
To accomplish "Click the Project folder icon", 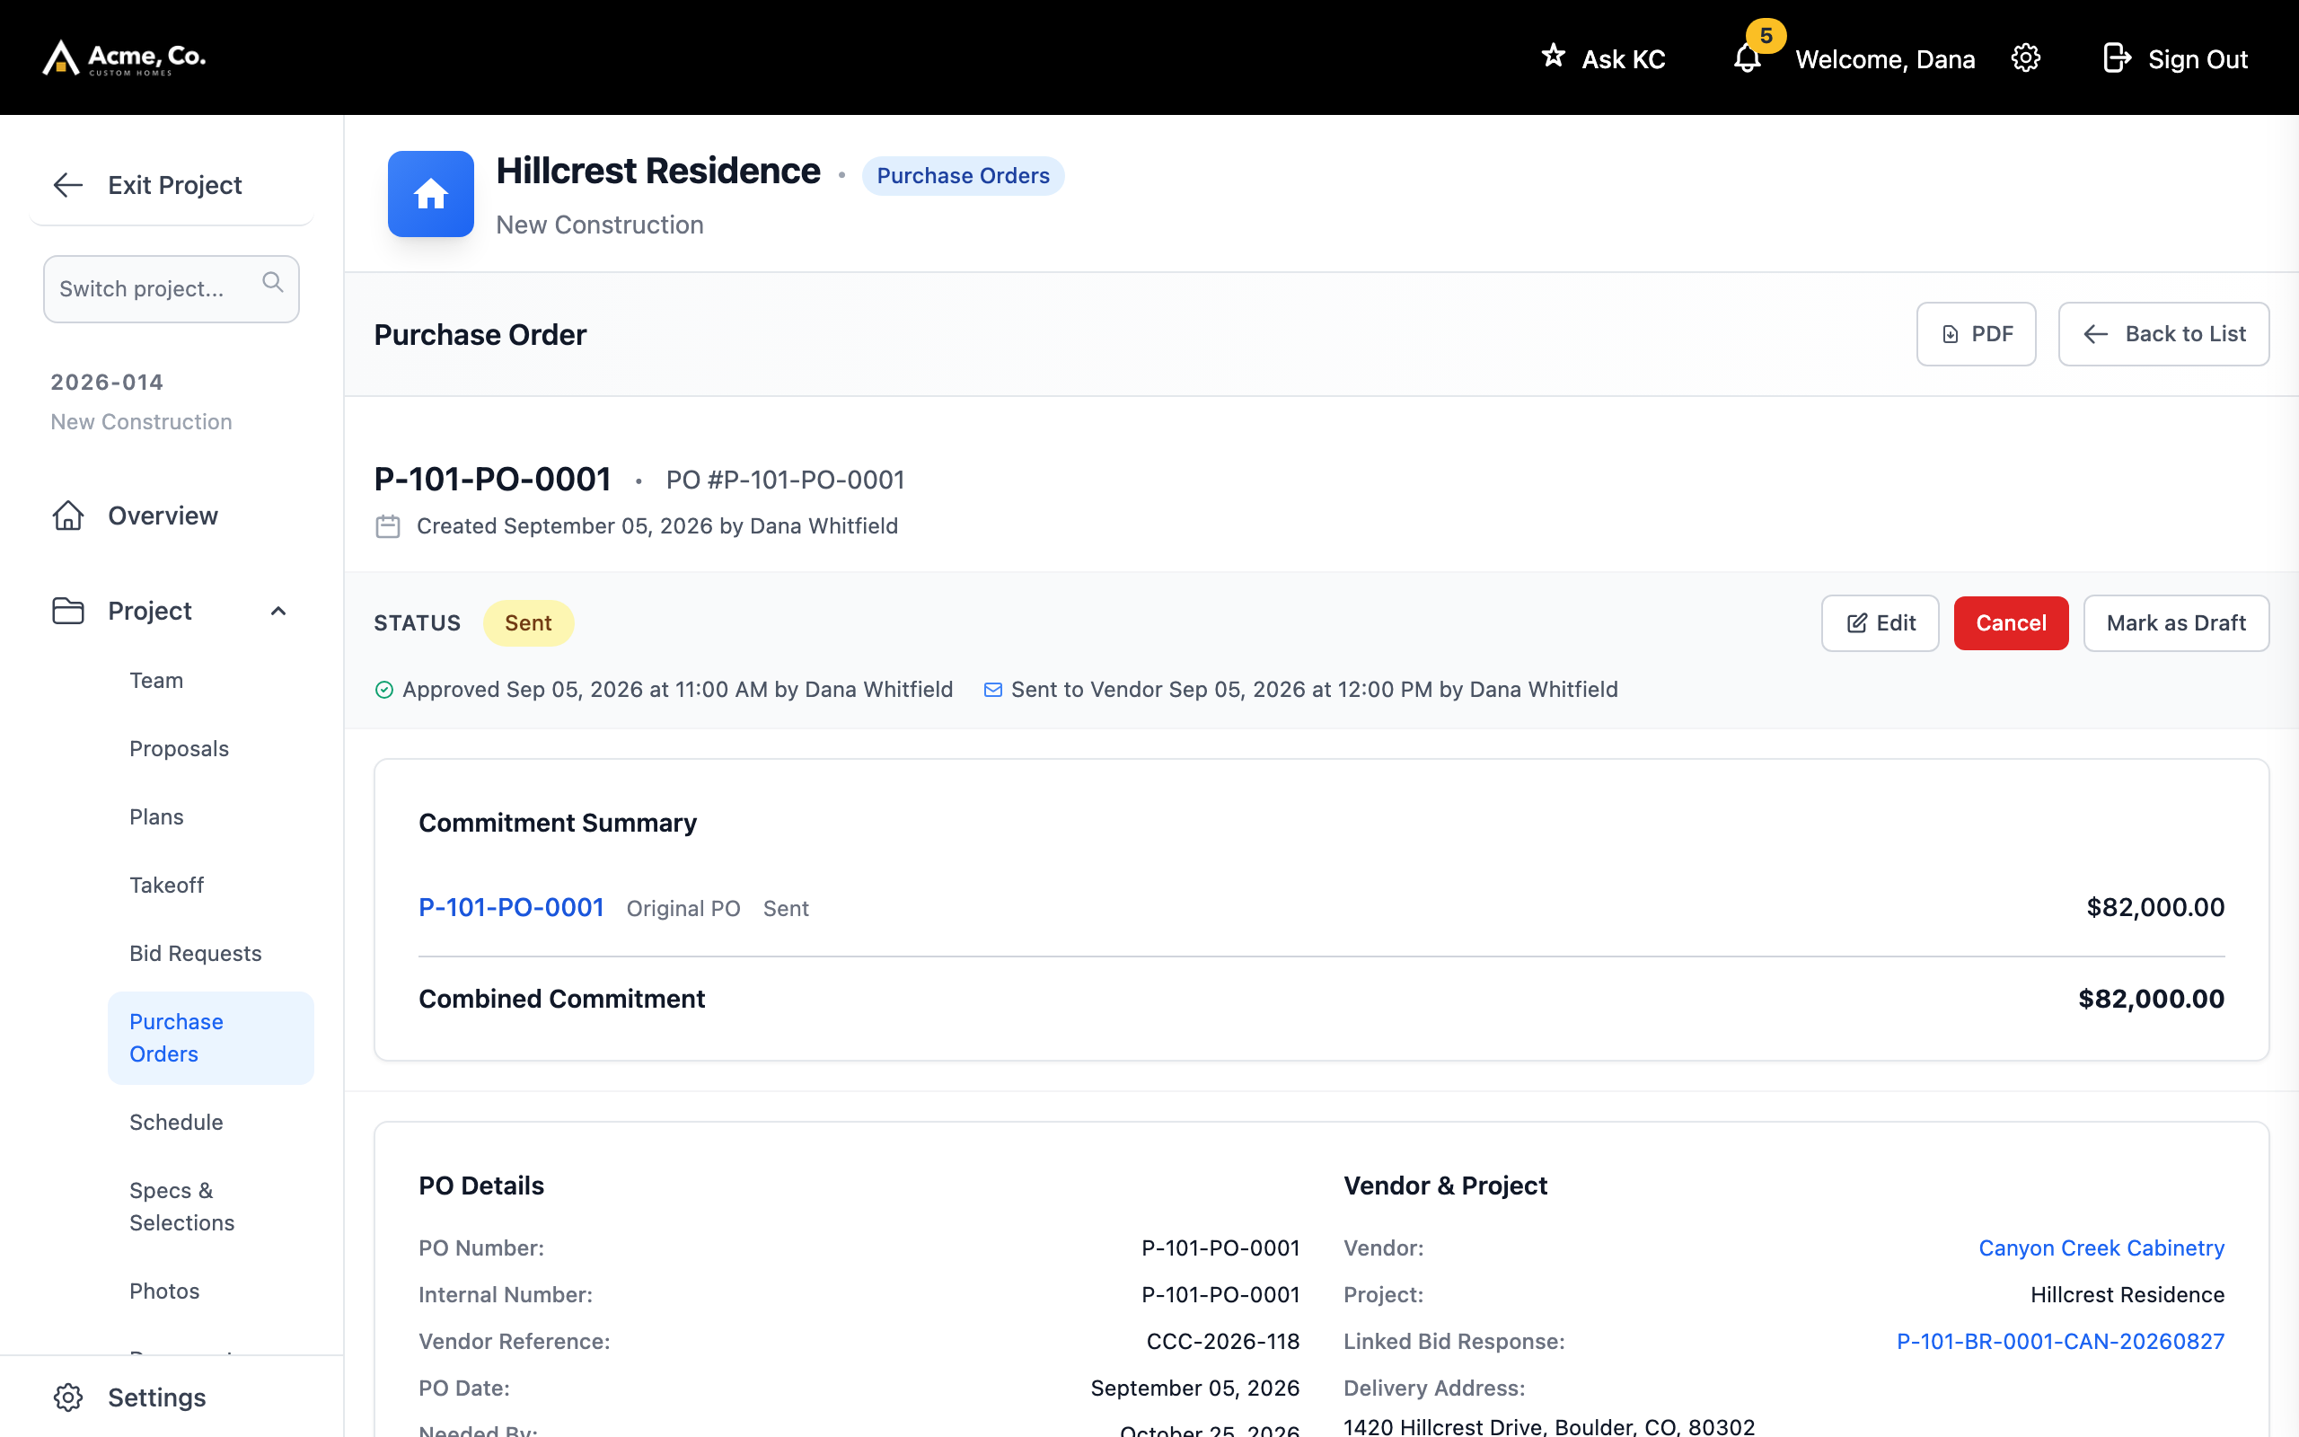I will coord(68,610).
